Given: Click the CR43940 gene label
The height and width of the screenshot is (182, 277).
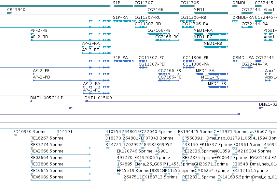Looking at the screenshot, I should 16,10.
